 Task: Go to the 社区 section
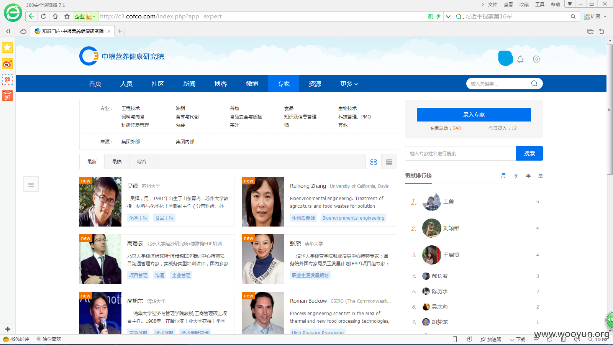158,84
